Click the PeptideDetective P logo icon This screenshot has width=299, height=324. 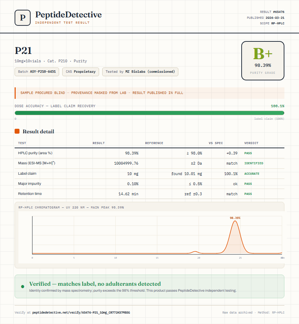coord(23,18)
